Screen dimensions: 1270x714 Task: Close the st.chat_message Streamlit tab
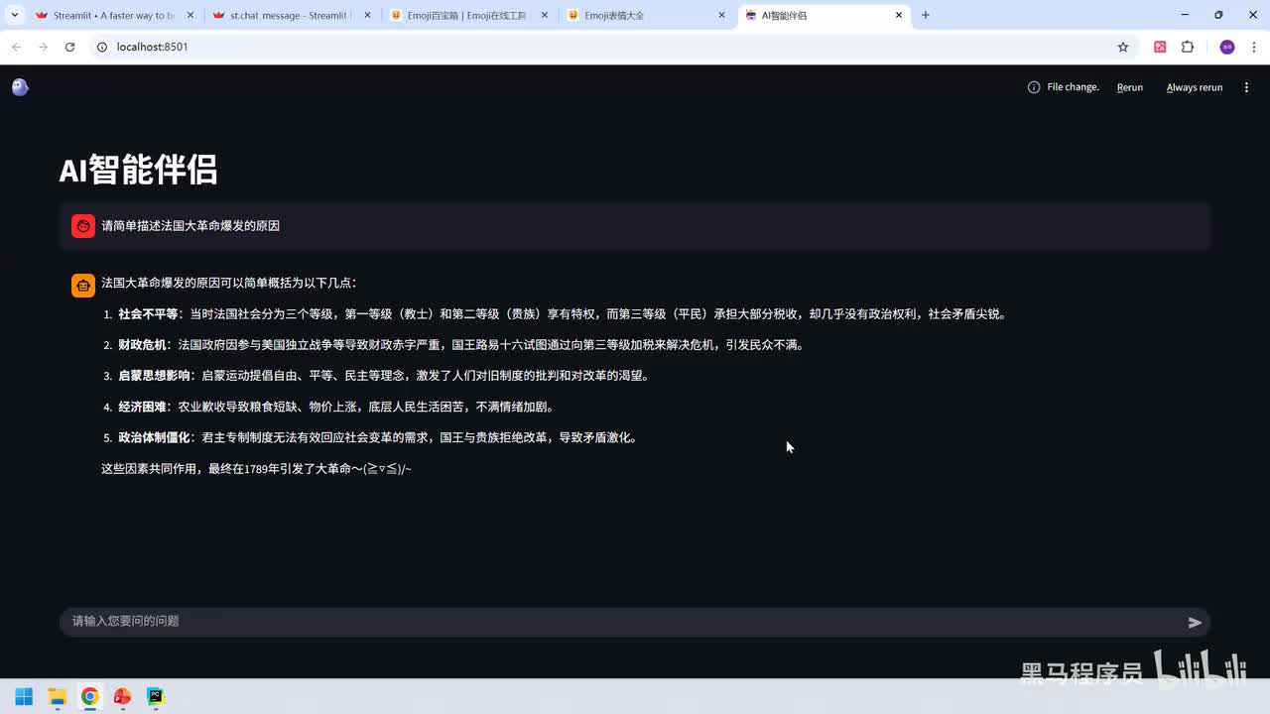pos(367,15)
